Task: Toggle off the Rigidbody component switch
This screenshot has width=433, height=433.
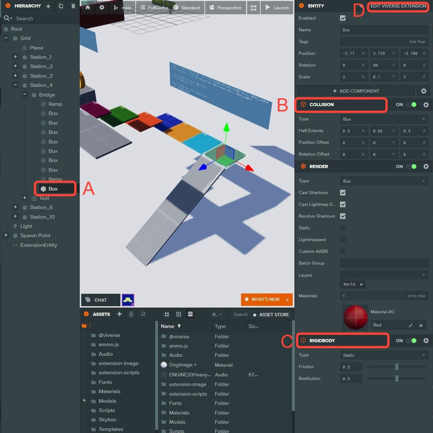Action: pyautogui.click(x=411, y=340)
